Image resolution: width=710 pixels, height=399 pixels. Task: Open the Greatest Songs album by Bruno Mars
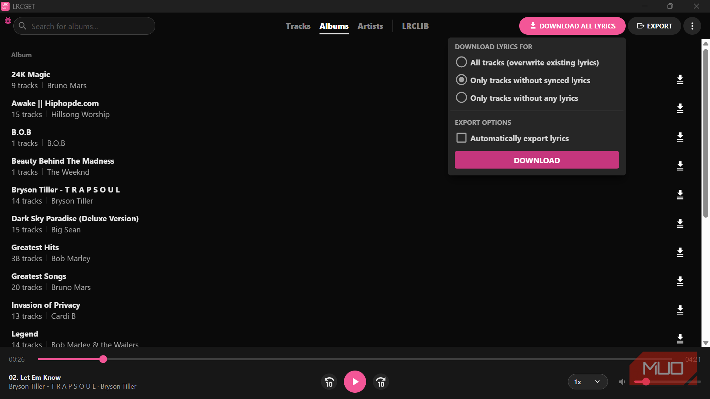pyautogui.click(x=39, y=276)
